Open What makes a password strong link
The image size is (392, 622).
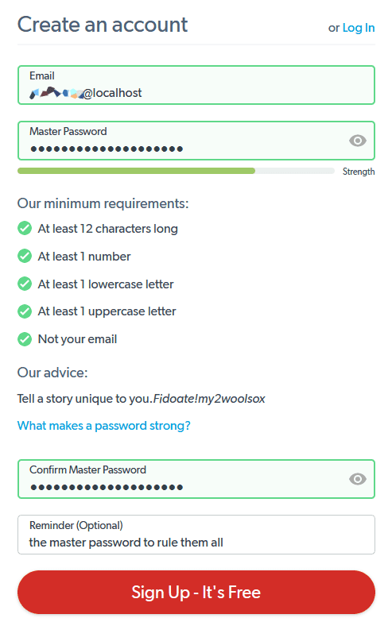[x=103, y=426]
